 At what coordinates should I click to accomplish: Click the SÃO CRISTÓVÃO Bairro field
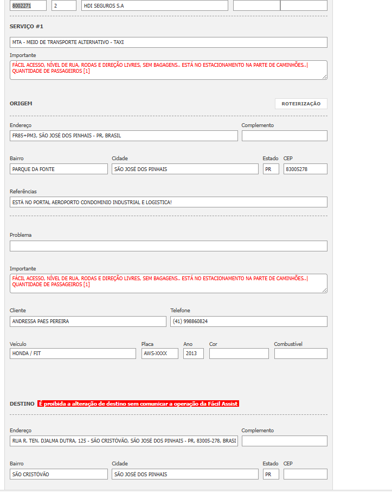tap(59, 474)
